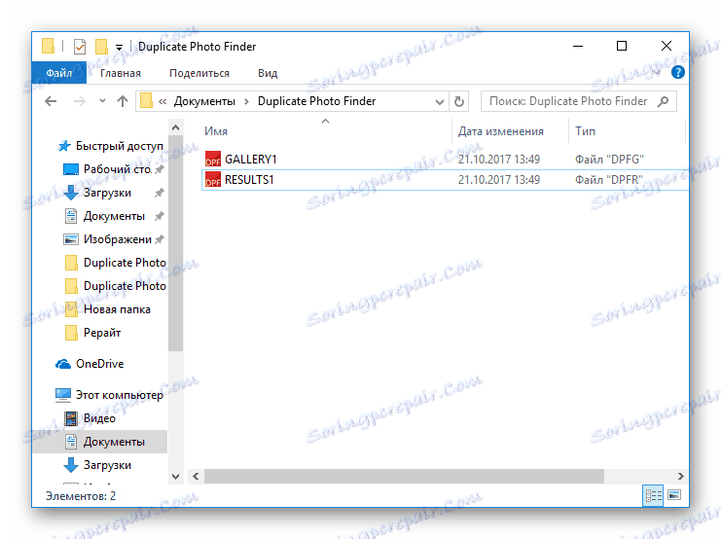Open Загрузки under Этот компьютер
721x539 pixels.
107,465
